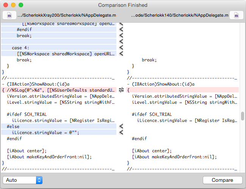Click the 'Comparison Finished' window title
The height and width of the screenshot is (189, 246).
point(123,5)
